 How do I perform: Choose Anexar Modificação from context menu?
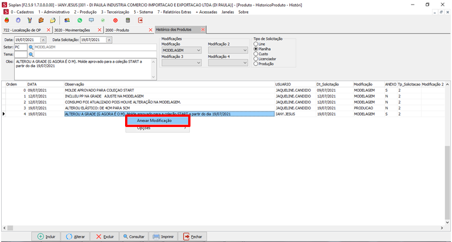tap(157, 121)
